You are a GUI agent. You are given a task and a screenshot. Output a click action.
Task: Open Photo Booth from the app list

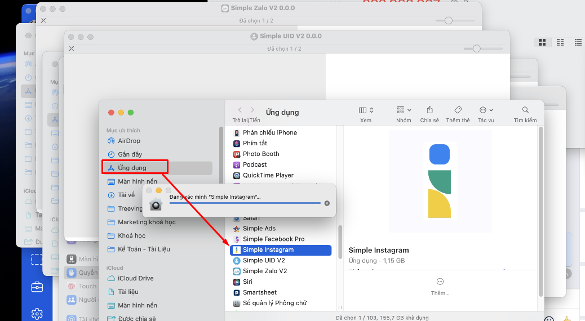coord(260,154)
